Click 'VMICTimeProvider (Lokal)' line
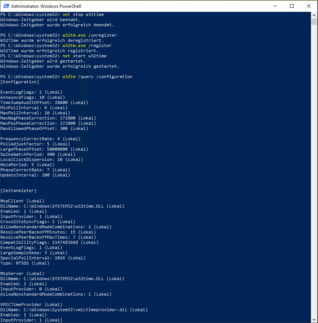The height and width of the screenshot is (323, 318). 31,305
